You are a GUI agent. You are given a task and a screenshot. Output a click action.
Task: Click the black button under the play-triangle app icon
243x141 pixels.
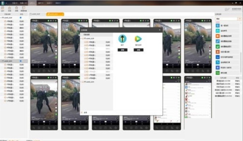tap(139, 50)
